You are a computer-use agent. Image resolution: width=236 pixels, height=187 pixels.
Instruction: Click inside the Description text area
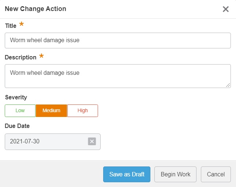tap(117, 76)
